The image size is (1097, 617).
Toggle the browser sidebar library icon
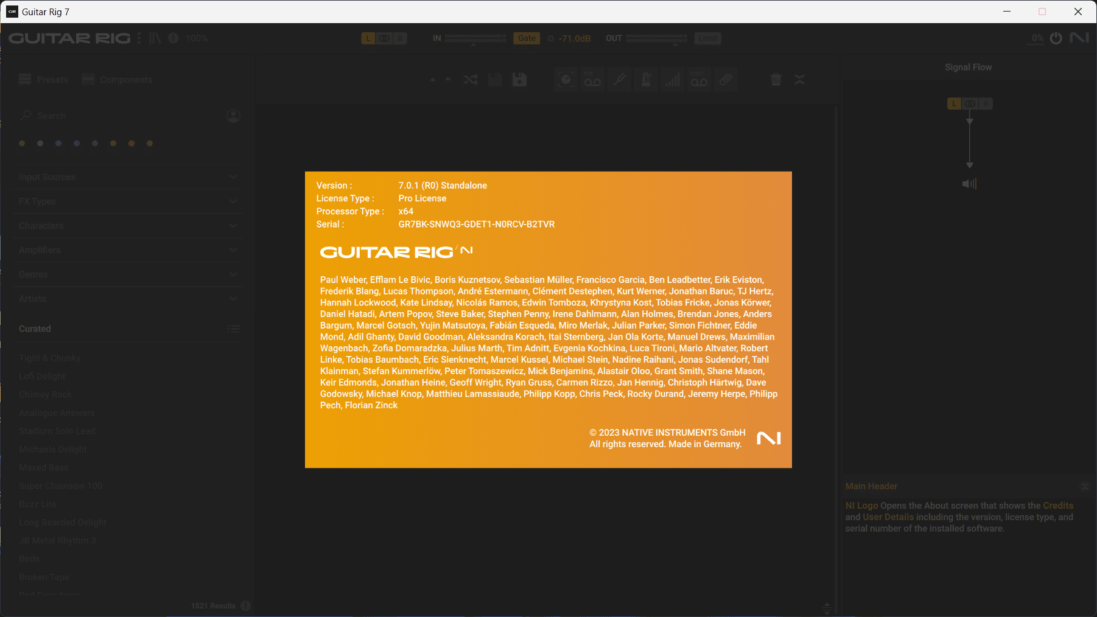(155, 38)
